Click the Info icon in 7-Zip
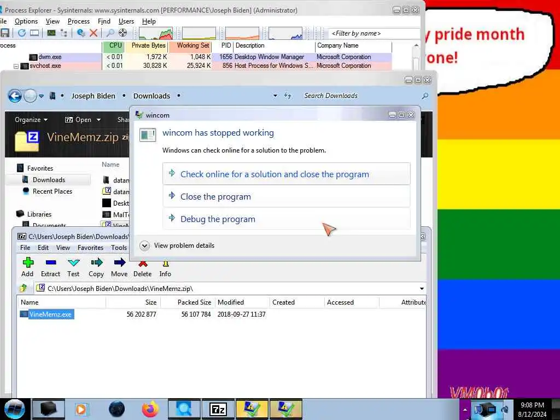 [165, 264]
